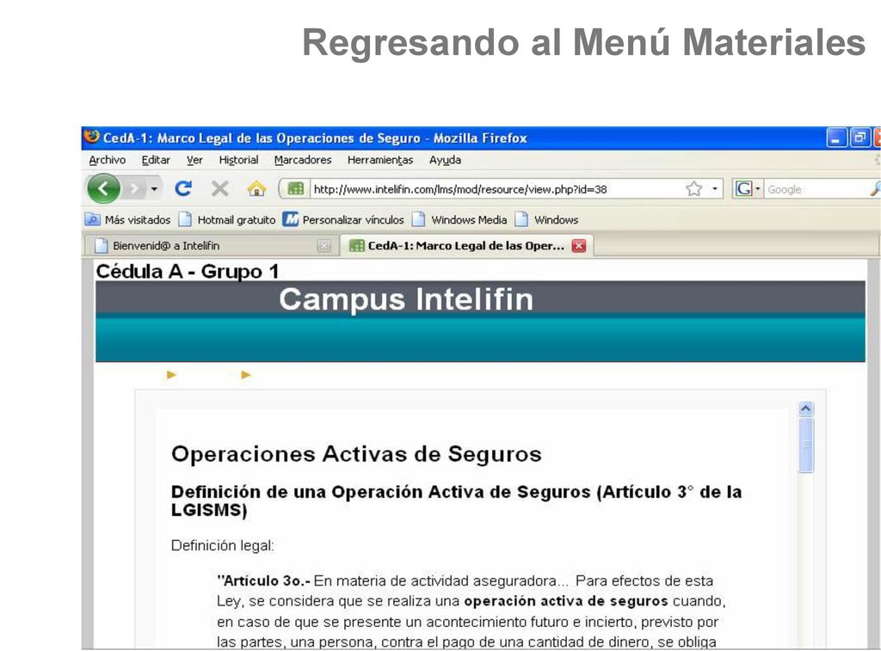881x651 pixels.
Task: Open the Más visitados bookmarks folder
Action: tap(127, 219)
